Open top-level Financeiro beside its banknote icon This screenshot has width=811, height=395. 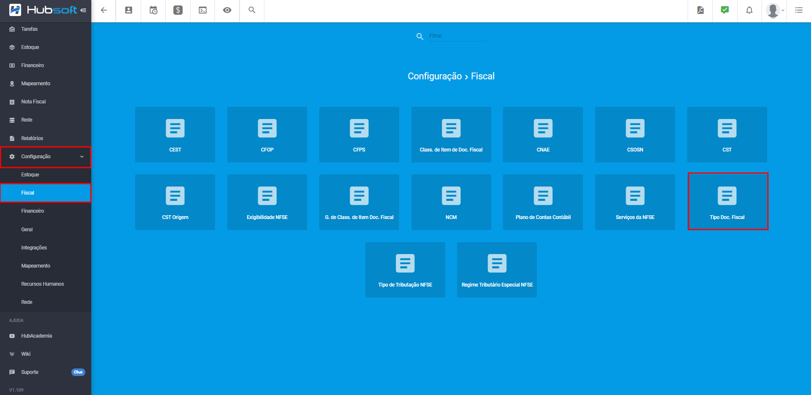pos(46,65)
